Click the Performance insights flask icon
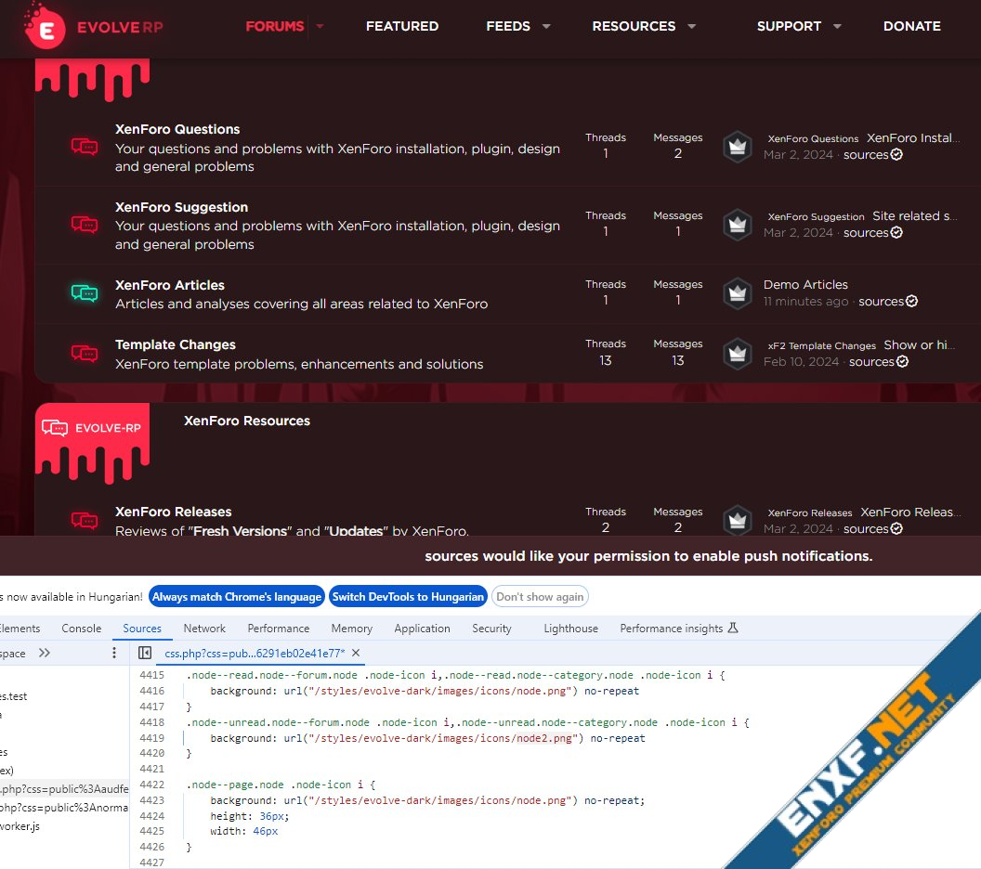 tap(733, 629)
